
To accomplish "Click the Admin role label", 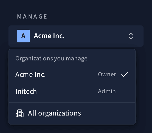I will coord(107,91).
